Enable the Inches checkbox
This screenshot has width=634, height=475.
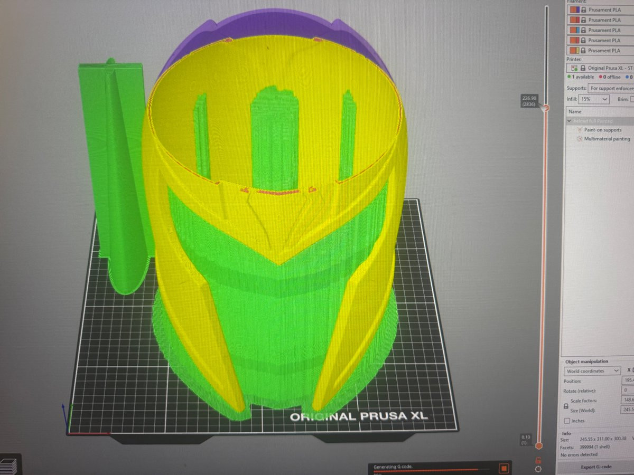click(x=567, y=421)
